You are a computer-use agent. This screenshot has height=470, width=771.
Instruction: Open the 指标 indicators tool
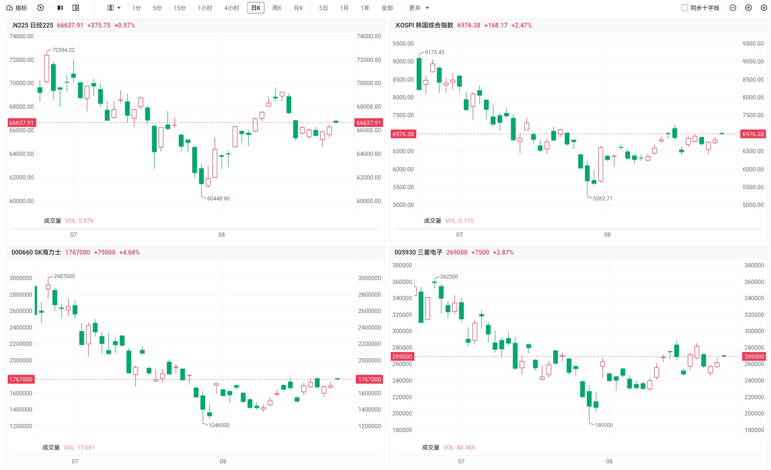click(x=17, y=8)
